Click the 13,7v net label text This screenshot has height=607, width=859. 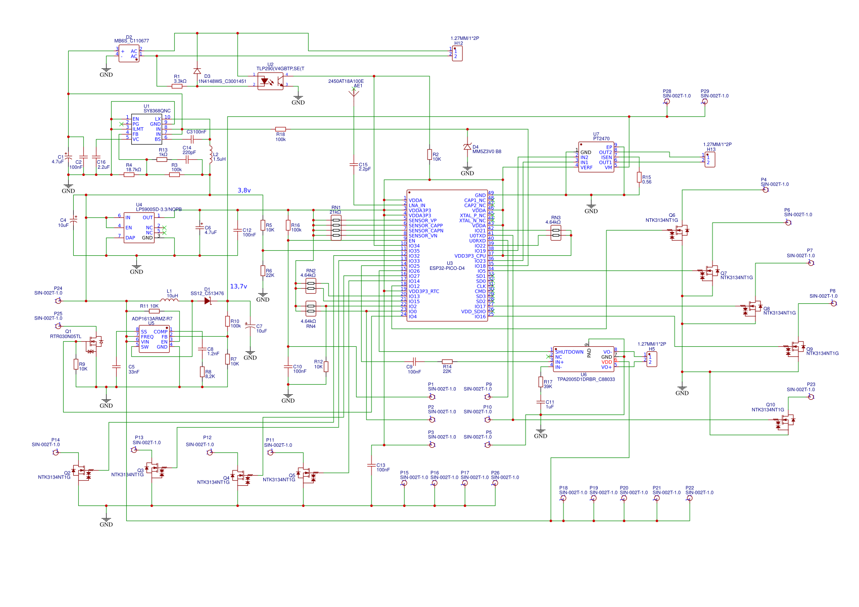[x=238, y=286]
